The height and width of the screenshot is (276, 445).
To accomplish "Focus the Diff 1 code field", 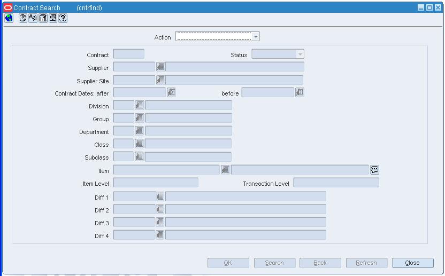I will 135,196.
